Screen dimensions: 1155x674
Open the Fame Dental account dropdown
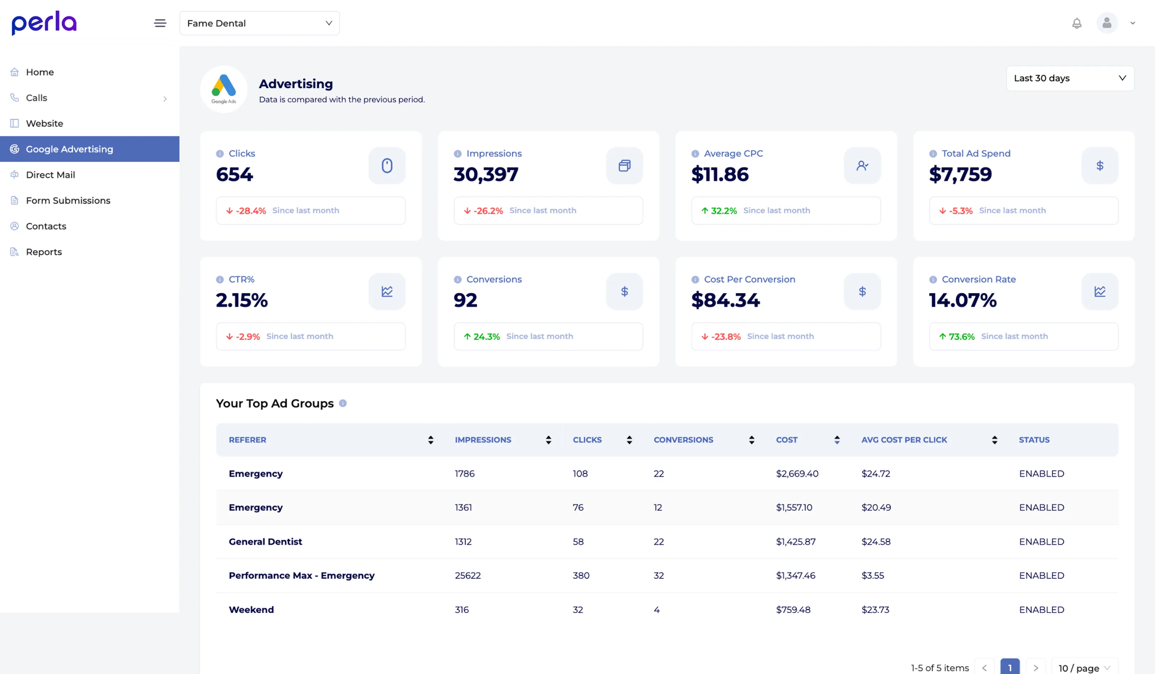pos(260,23)
